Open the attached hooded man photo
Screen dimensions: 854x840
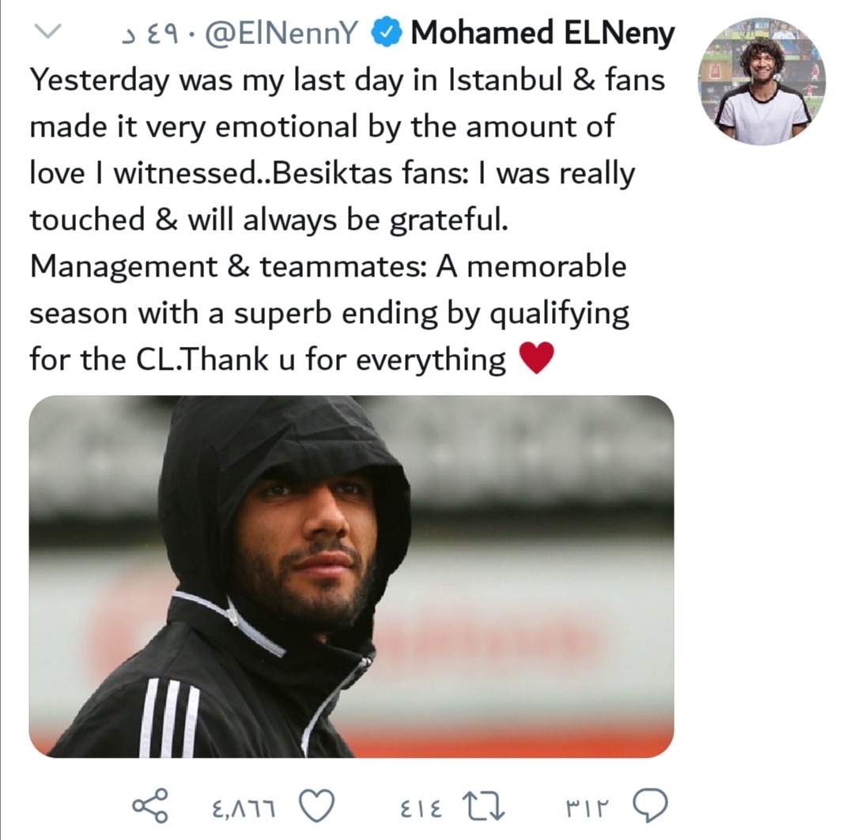[351, 577]
